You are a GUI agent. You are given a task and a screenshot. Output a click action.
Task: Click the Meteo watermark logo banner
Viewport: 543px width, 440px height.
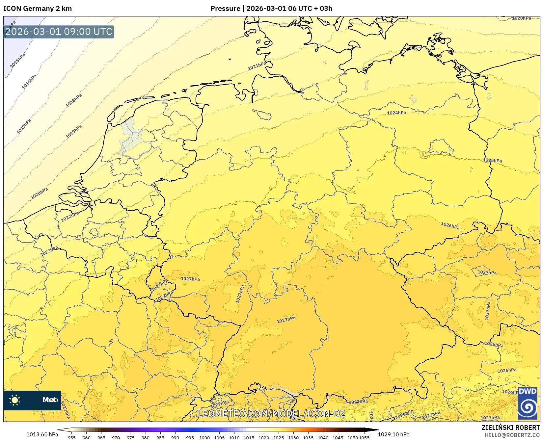coord(32,400)
